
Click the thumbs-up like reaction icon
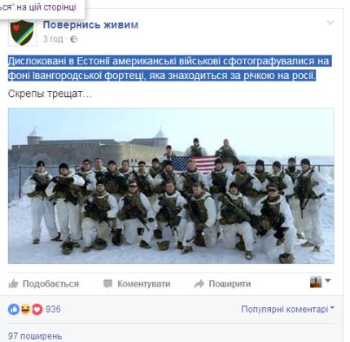coord(14,309)
